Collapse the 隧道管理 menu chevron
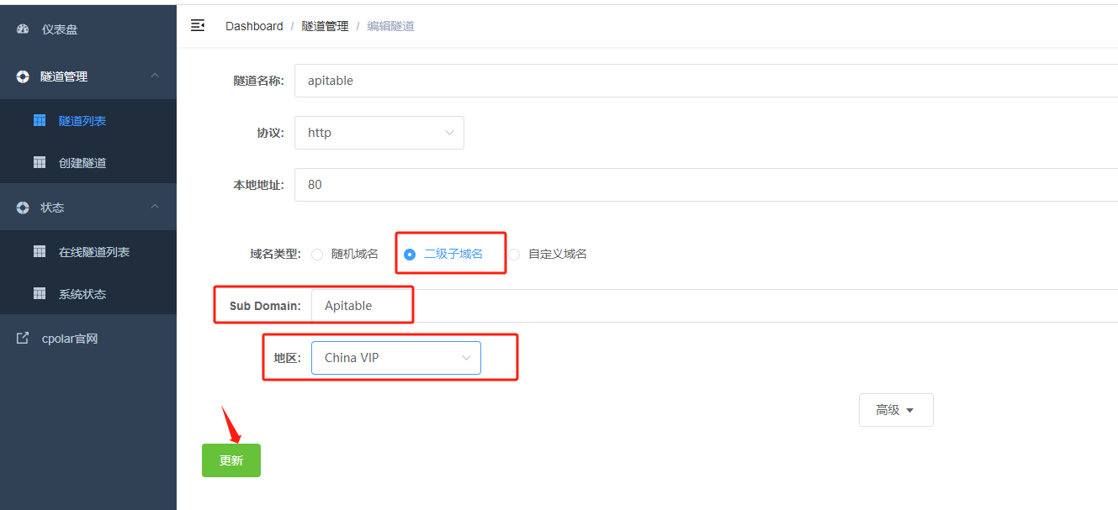The image size is (1118, 510). [155, 76]
